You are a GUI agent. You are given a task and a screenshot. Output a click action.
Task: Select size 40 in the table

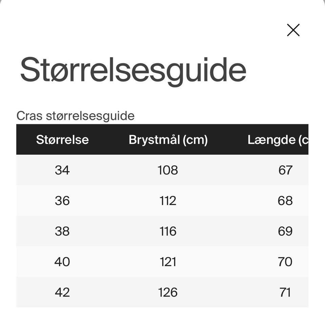pyautogui.click(x=62, y=262)
